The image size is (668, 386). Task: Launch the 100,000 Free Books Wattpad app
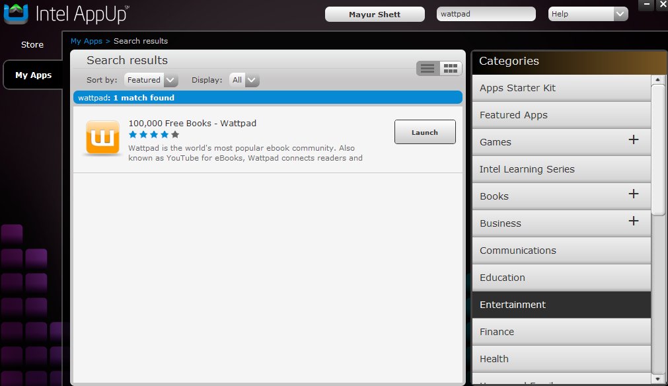tap(425, 132)
